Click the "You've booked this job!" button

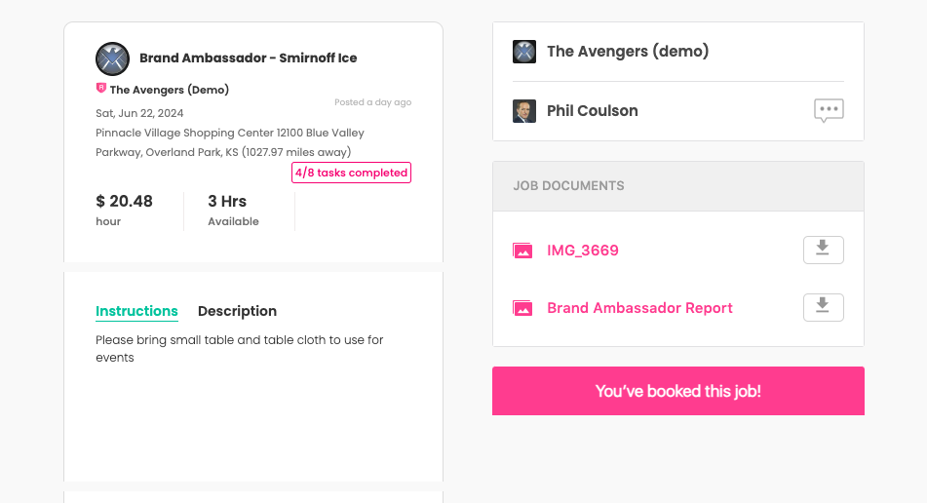point(677,391)
